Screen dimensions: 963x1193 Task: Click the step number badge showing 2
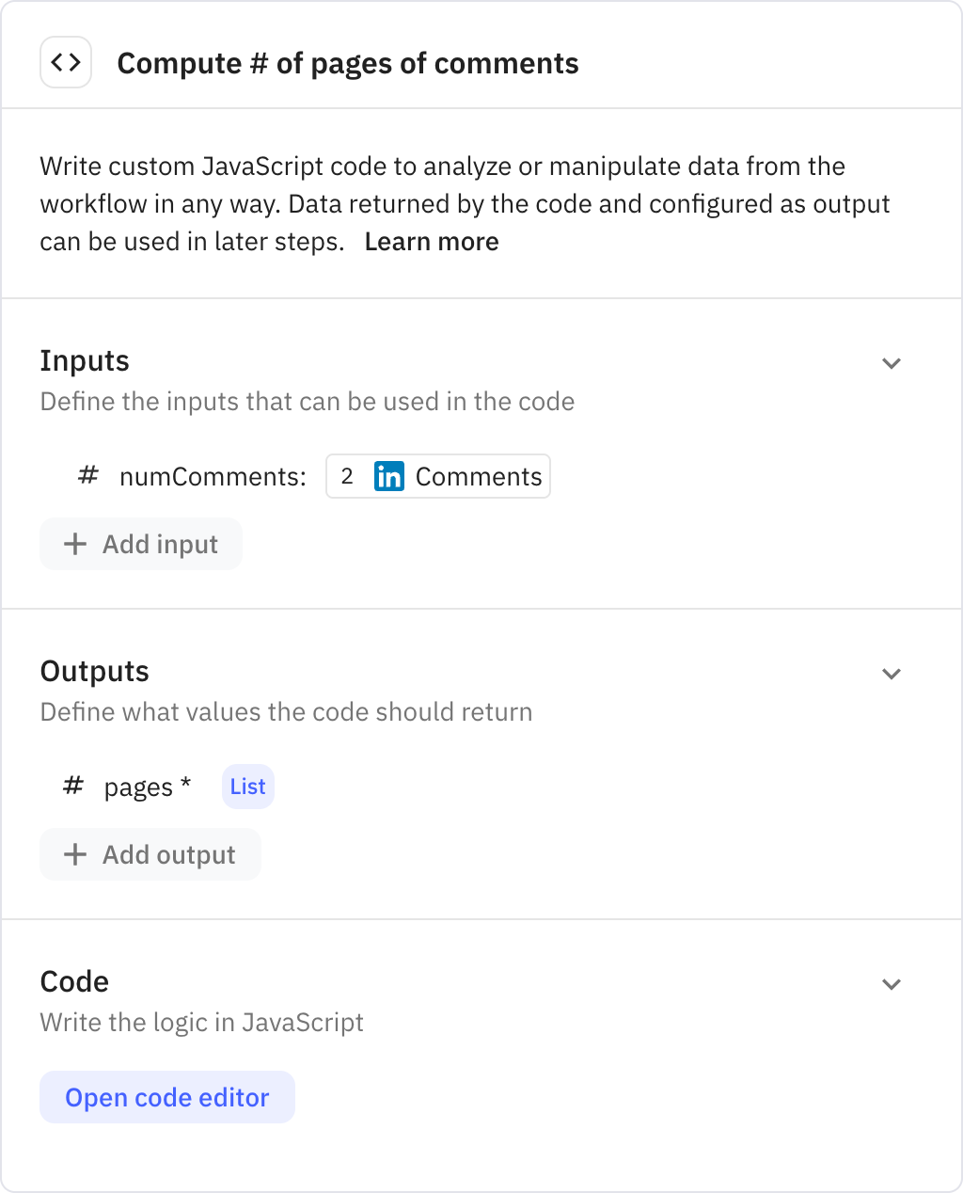pos(347,476)
